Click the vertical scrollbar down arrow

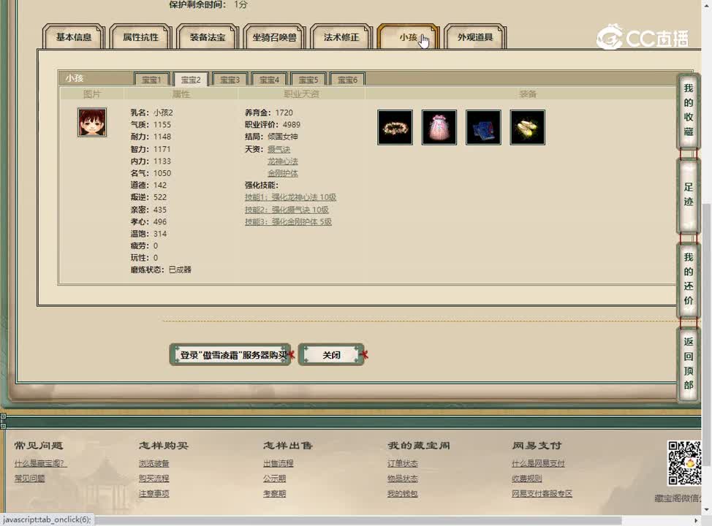point(707,511)
